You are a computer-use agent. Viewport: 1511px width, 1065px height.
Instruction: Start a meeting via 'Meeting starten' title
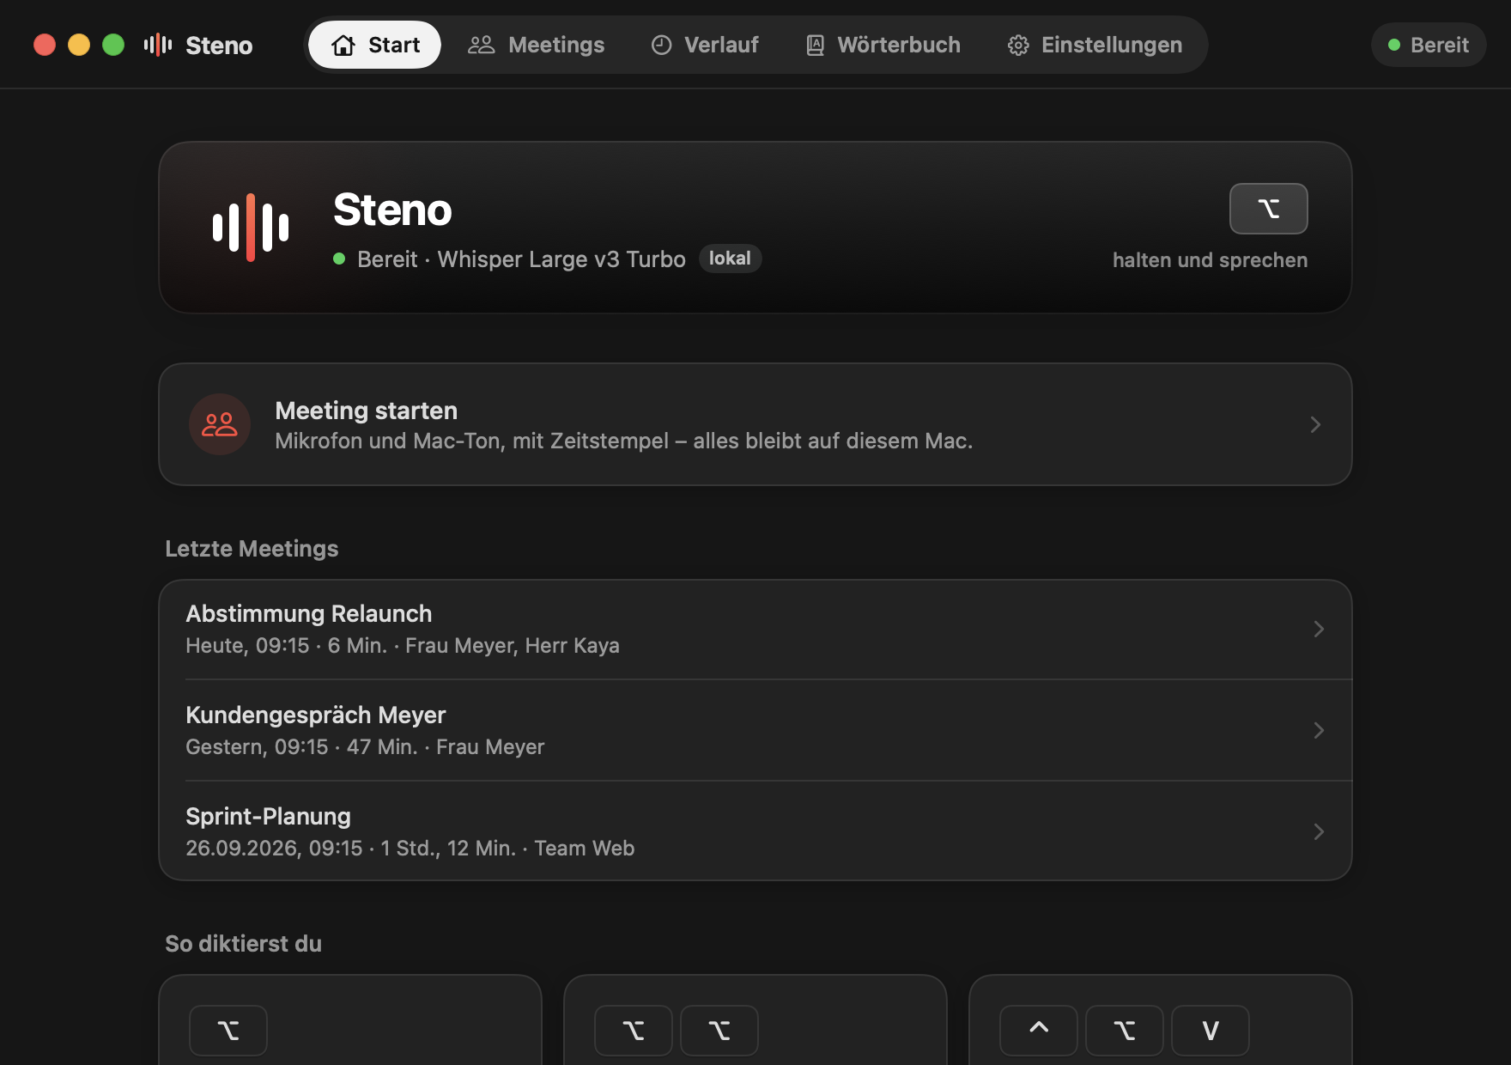366,411
